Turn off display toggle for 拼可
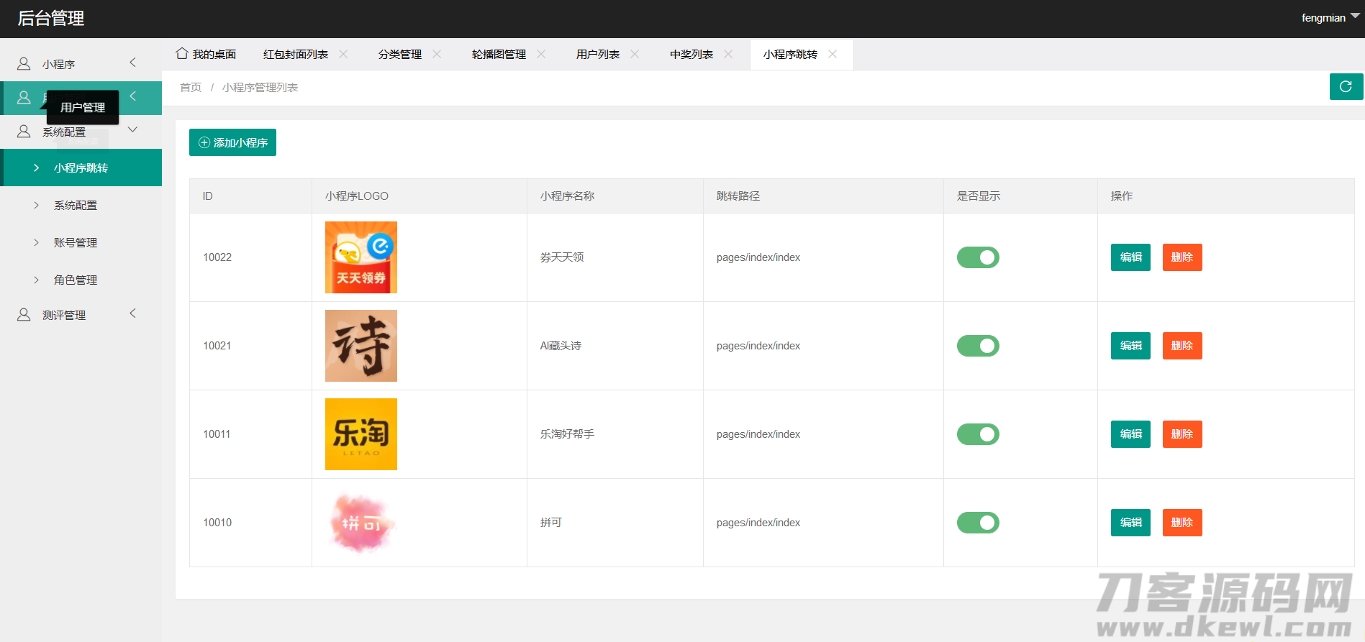This screenshot has width=1365, height=642. click(977, 523)
